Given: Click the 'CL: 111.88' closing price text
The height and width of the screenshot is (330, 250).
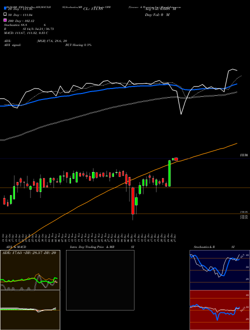Looking at the screenshot, I should [x=93, y=9].
